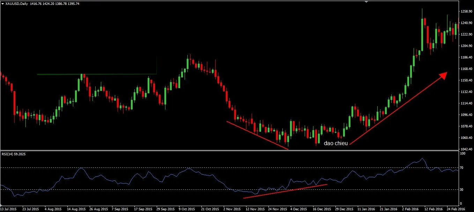Click the red arrowhead of the uptrend arrow
The image size is (474, 212).
tap(443, 75)
